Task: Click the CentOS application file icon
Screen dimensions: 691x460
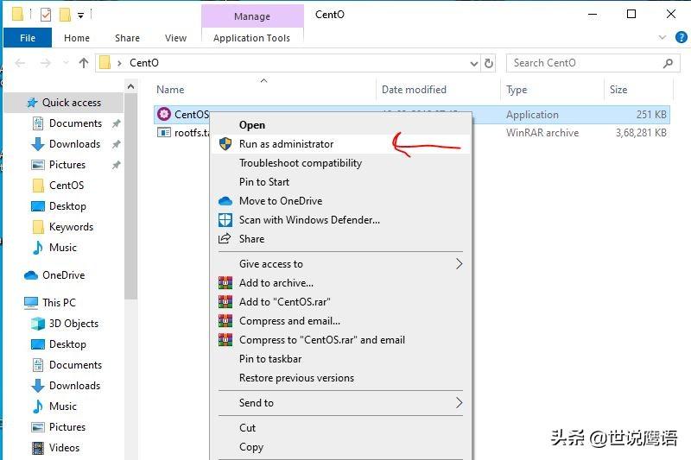Action: point(164,115)
